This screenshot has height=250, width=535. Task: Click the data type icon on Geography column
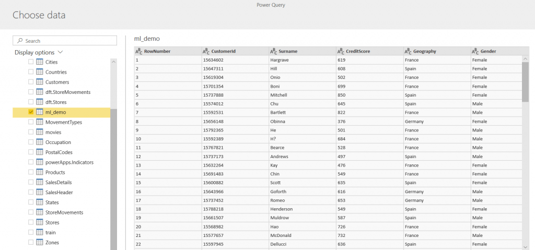[408, 51]
